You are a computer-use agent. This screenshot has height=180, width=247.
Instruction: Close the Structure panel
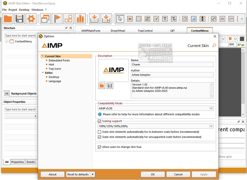pos(71,28)
